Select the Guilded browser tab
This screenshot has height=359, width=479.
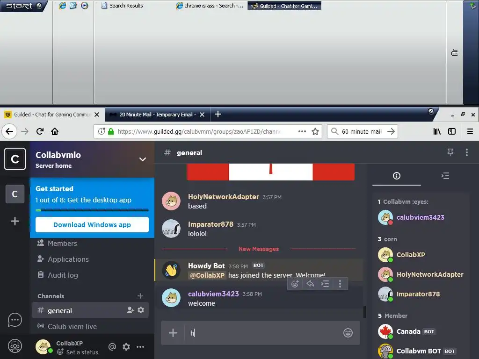[52, 115]
